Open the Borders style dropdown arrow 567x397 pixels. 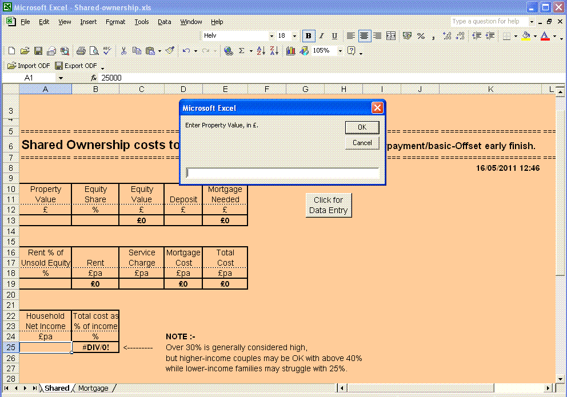click(x=516, y=36)
